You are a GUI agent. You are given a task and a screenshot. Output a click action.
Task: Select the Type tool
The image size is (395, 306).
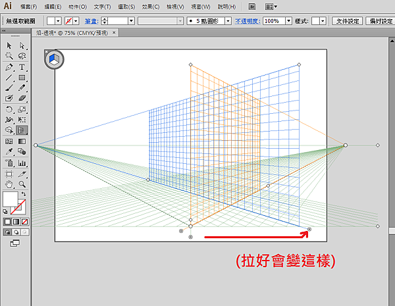point(22,67)
